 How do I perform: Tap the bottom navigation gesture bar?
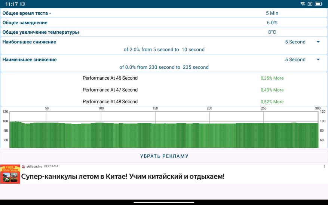click(x=164, y=202)
